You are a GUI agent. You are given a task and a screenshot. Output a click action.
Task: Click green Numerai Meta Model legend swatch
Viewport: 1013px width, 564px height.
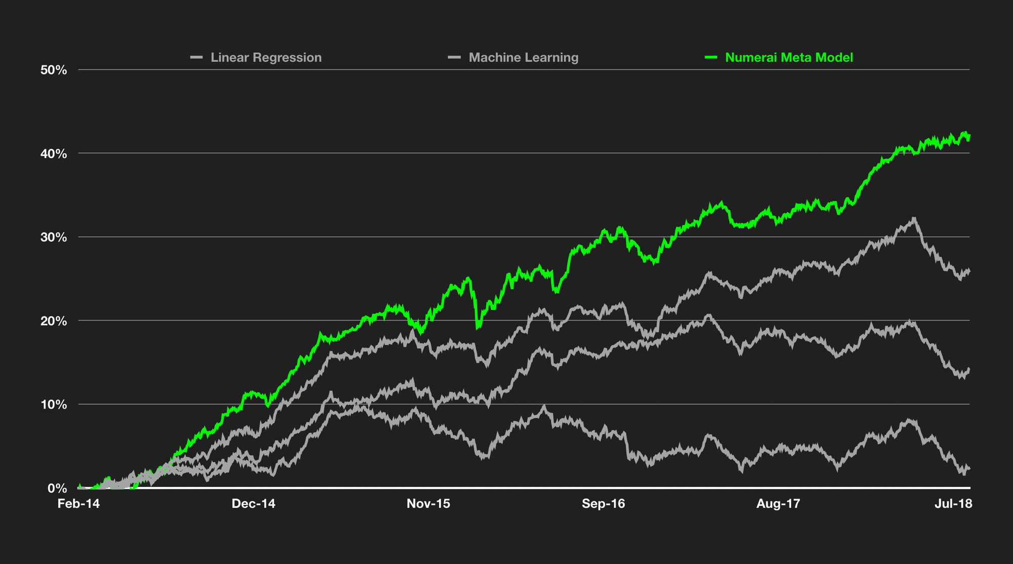click(x=711, y=58)
